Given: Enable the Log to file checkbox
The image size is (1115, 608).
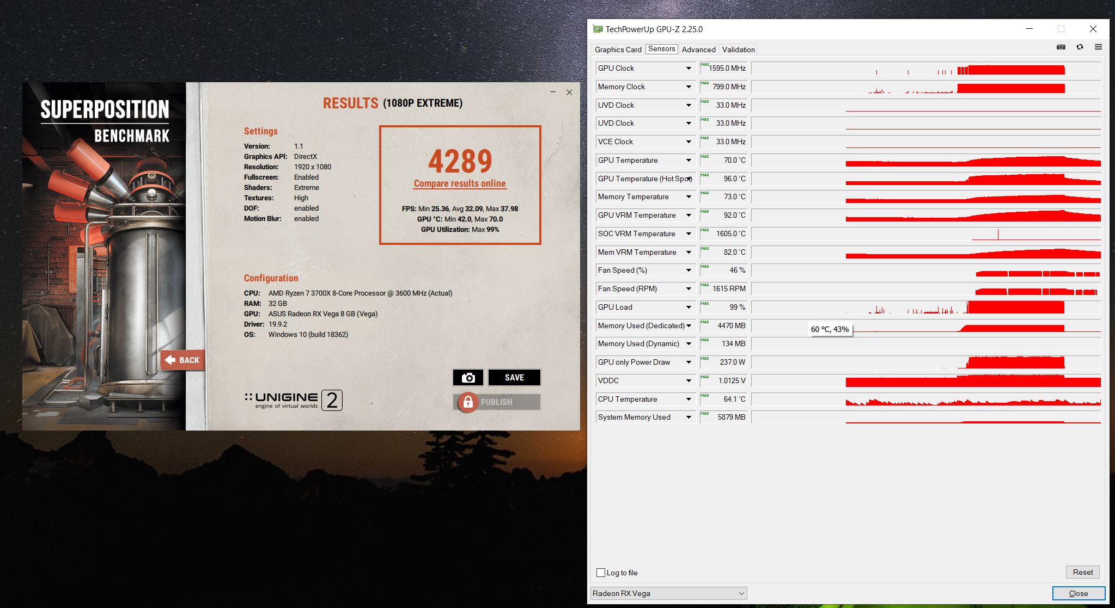Looking at the screenshot, I should (x=601, y=573).
